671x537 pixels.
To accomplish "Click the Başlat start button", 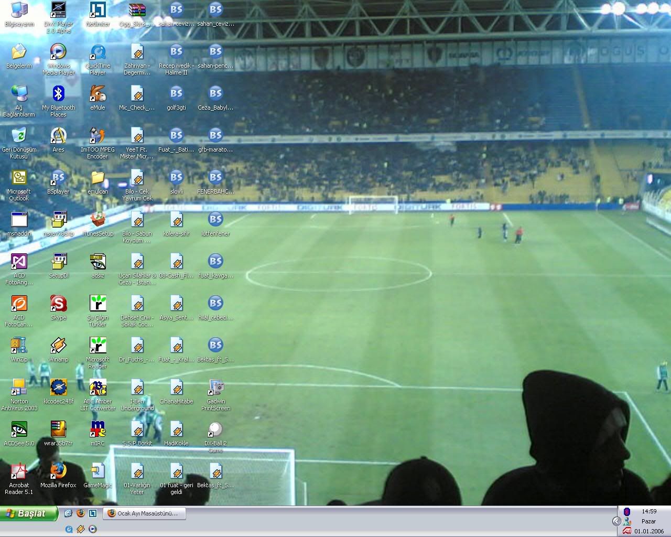I will click(29, 513).
